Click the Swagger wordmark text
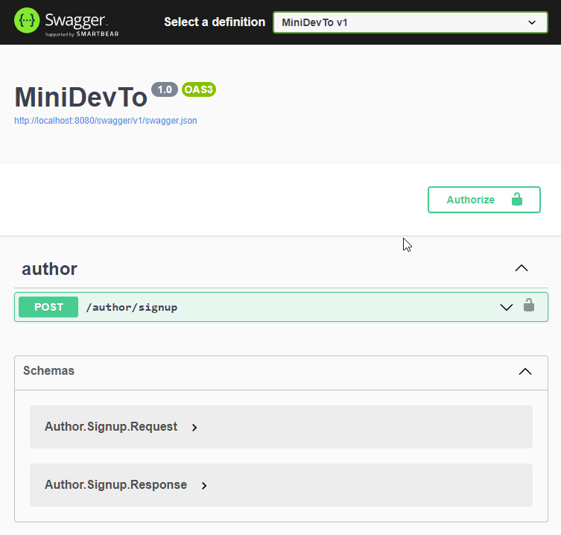The height and width of the screenshot is (535, 561). [76, 20]
